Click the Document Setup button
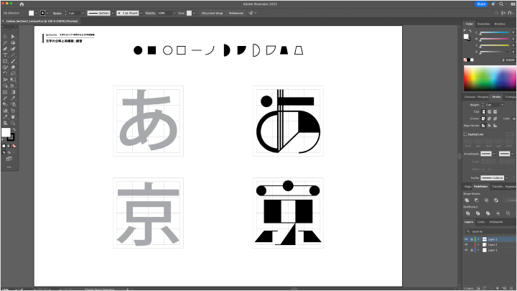Screen dimensions: 517x291 click(212, 13)
